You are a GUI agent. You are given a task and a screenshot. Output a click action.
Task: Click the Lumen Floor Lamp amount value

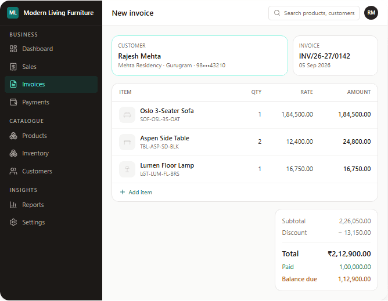pyautogui.click(x=357, y=169)
